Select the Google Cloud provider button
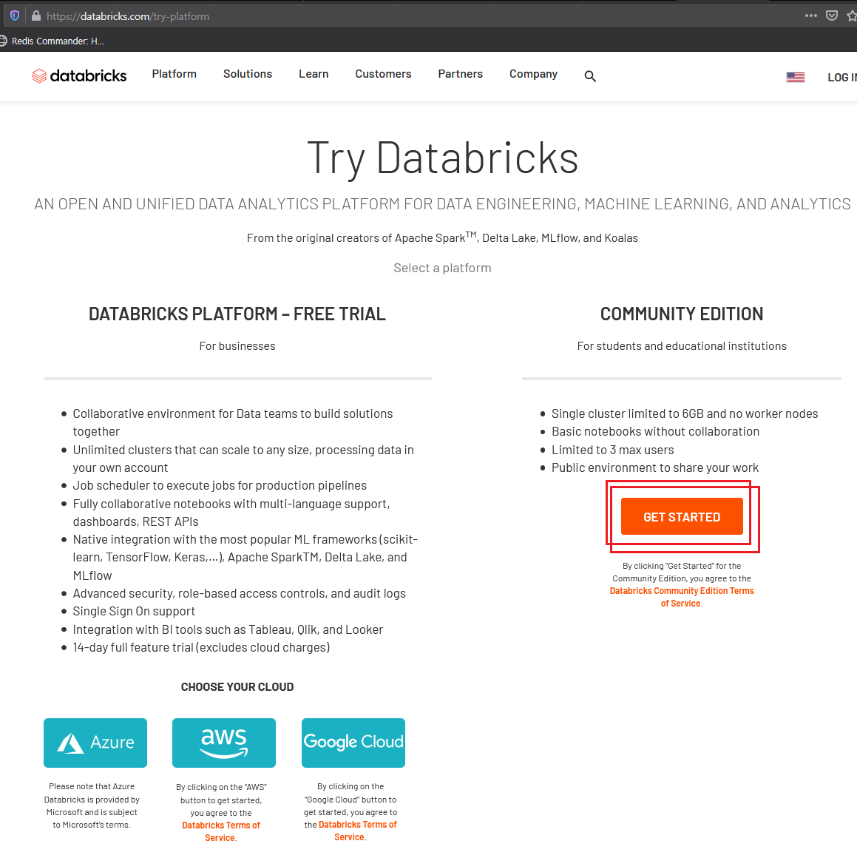 [x=353, y=743]
